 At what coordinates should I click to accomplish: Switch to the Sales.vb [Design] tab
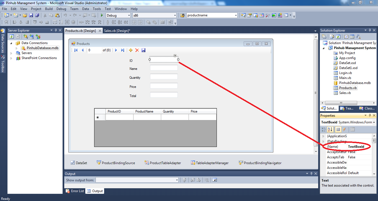pyautogui.click(x=117, y=31)
